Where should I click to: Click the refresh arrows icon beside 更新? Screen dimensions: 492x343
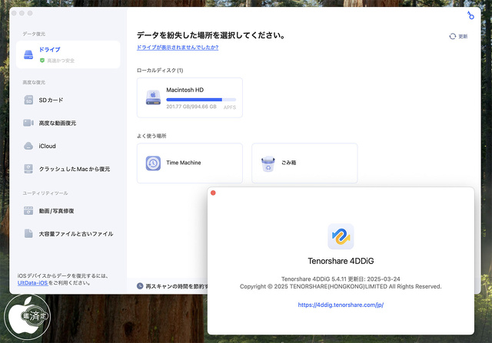453,36
